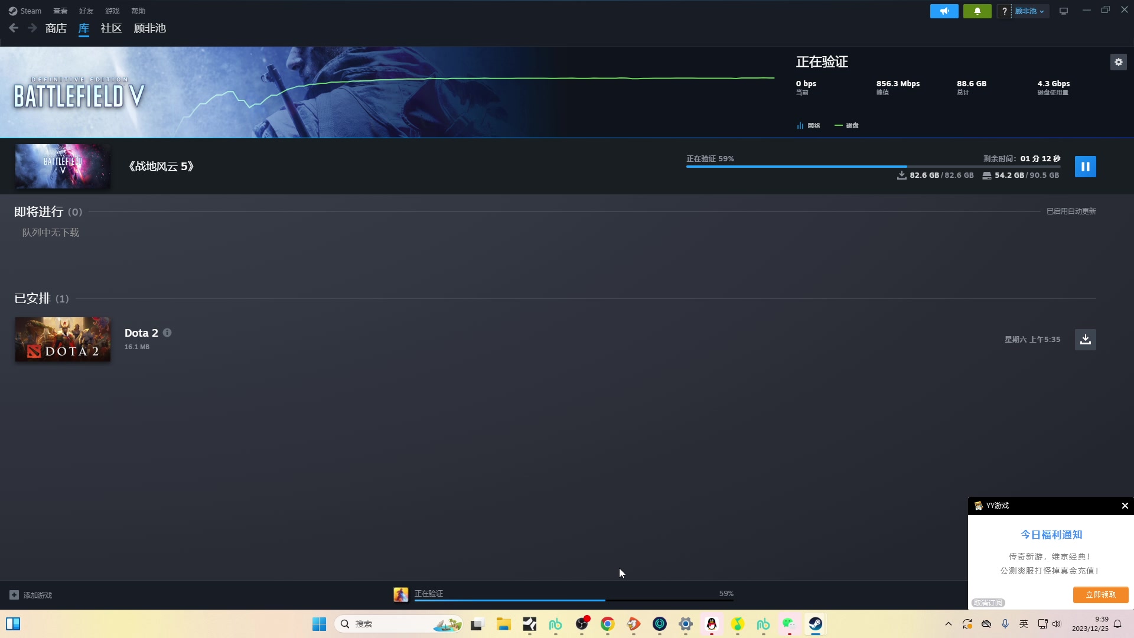Open the 好友 friends menu

pos(86,11)
